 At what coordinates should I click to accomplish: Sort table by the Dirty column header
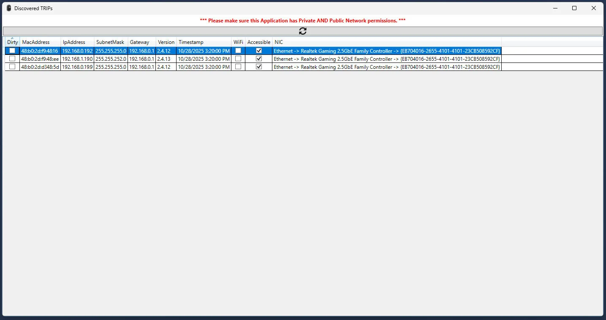click(x=13, y=42)
